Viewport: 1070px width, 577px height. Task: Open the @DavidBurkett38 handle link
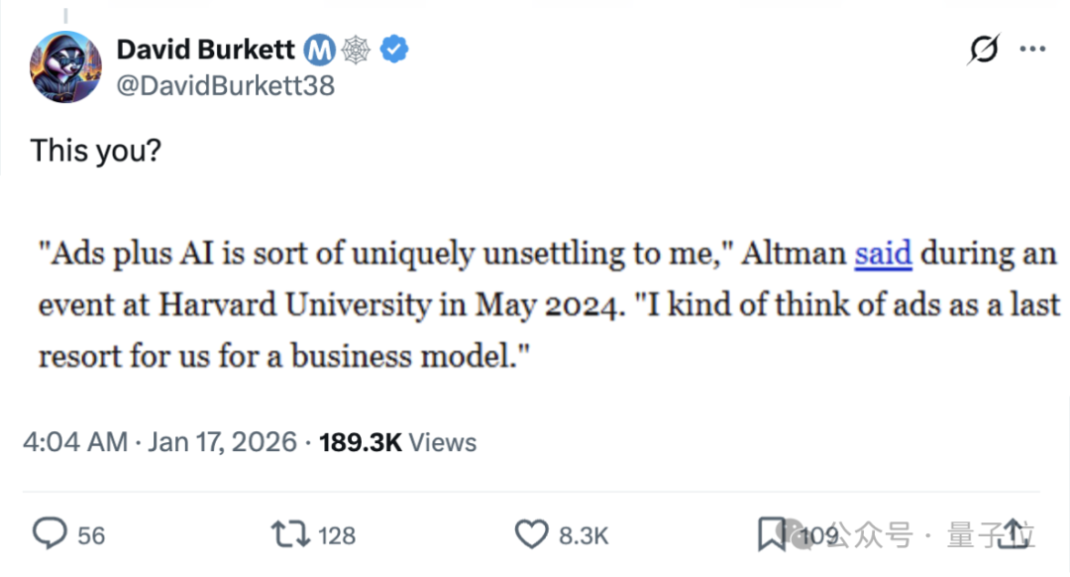tap(226, 86)
